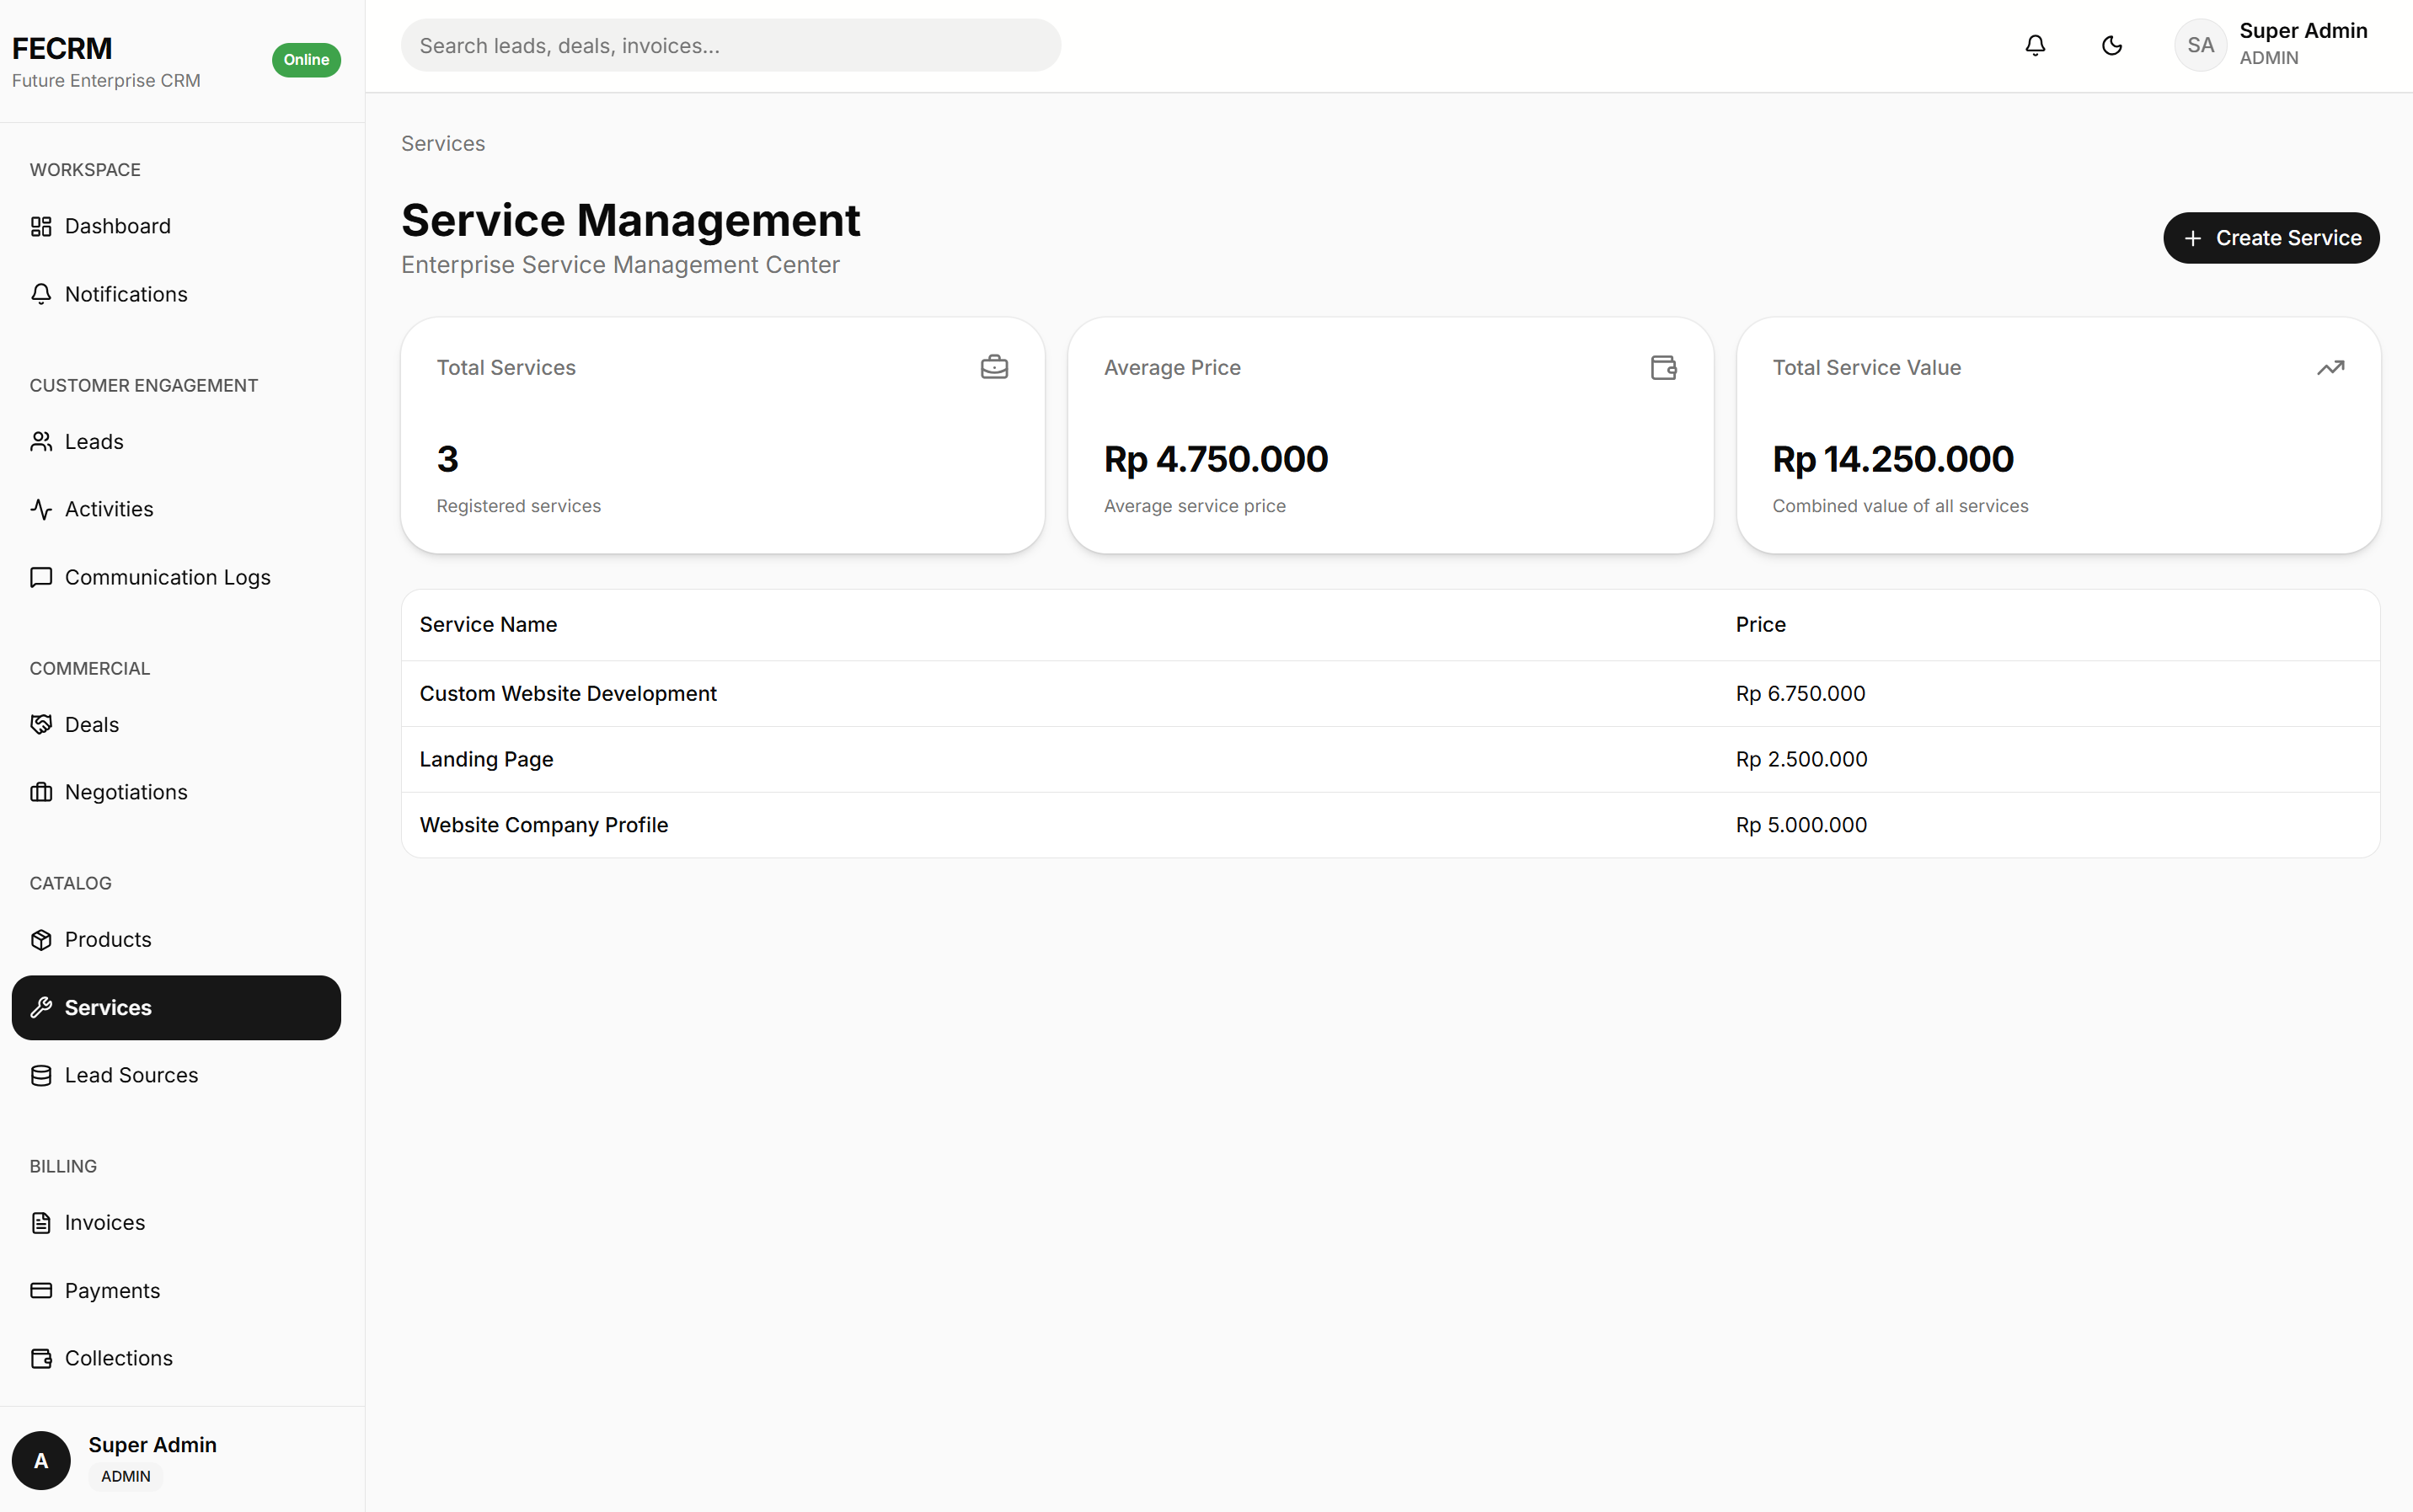Select the Landing Page service row
This screenshot has height=1512, width=2413.
point(1390,759)
